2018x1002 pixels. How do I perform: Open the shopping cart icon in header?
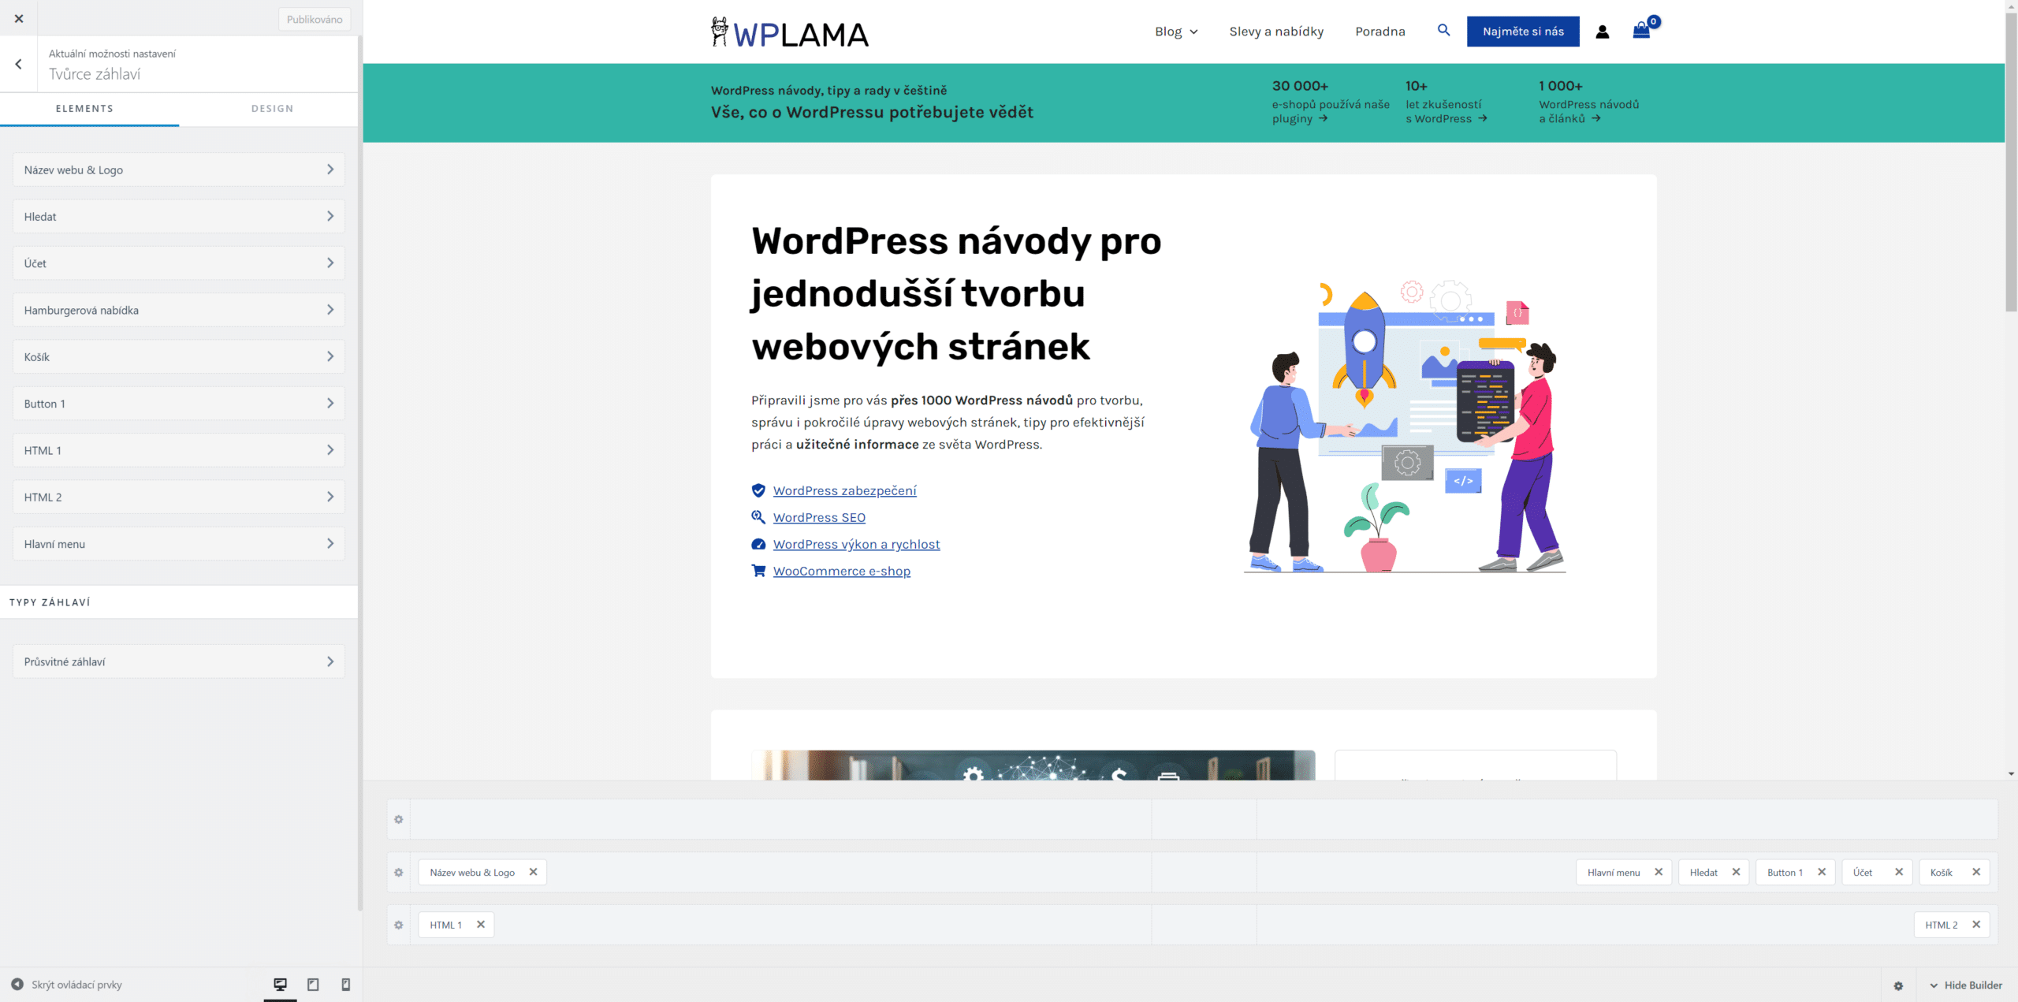(x=1641, y=31)
